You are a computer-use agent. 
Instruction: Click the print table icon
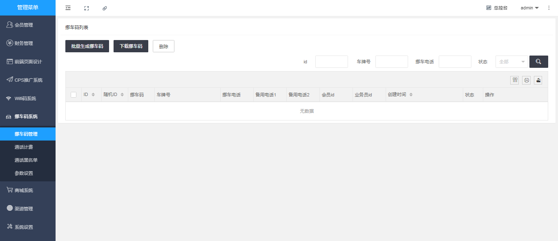(526, 80)
